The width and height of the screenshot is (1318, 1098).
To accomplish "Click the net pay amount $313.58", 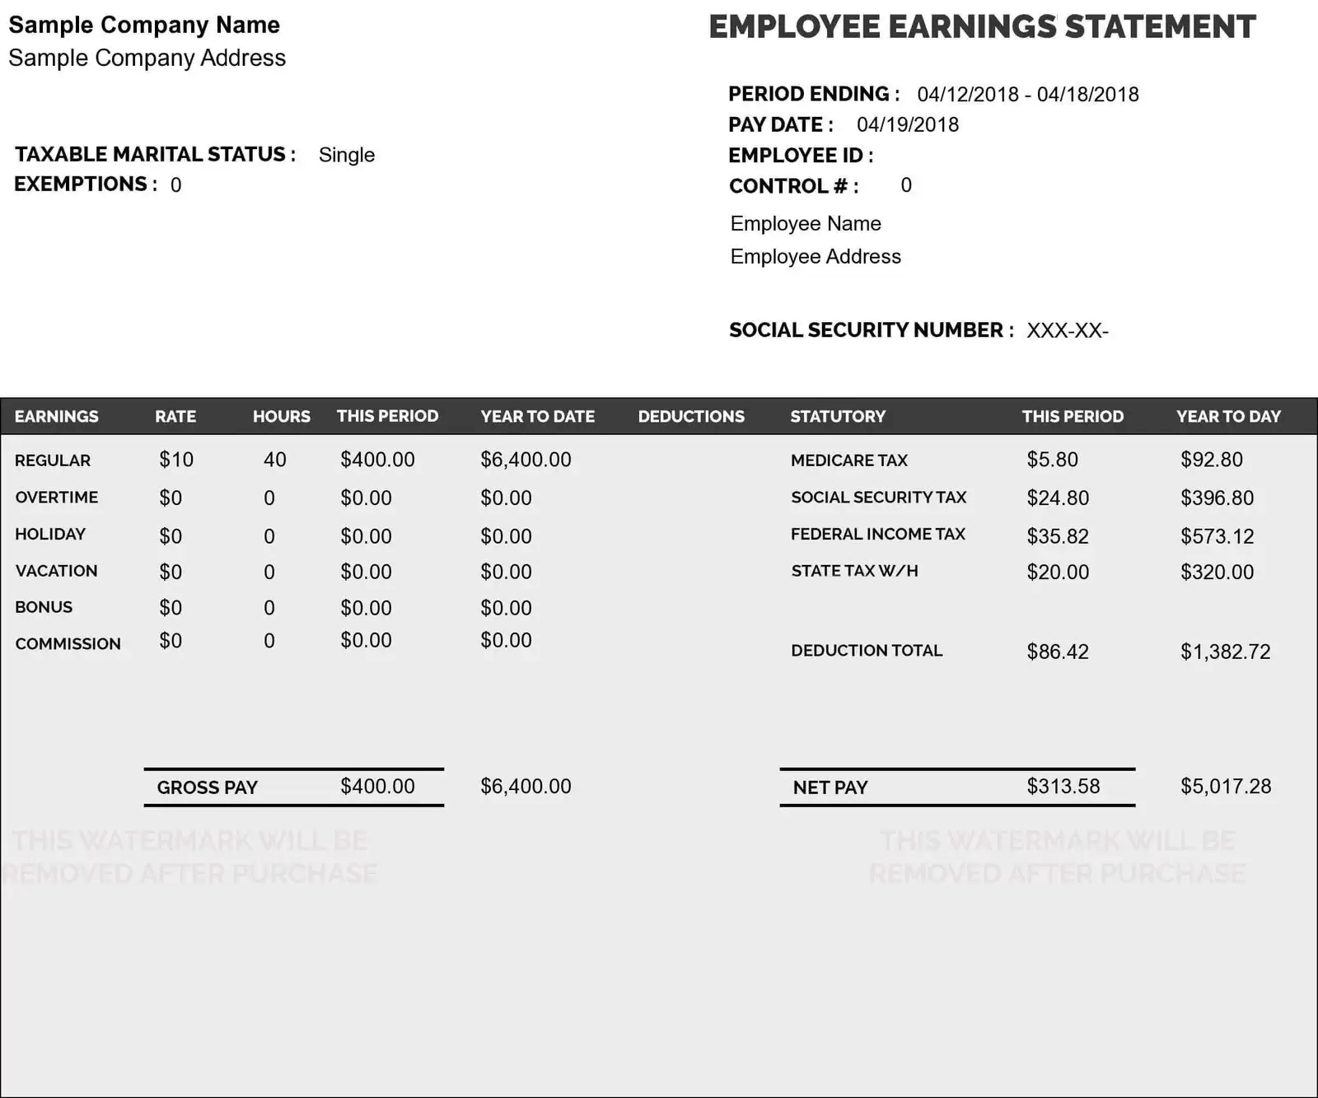I will tap(1063, 787).
